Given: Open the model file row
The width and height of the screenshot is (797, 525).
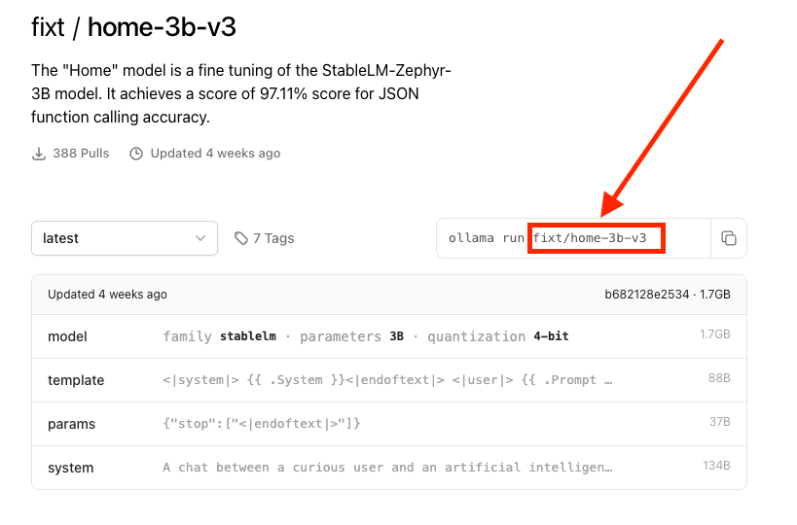Looking at the screenshot, I should pos(388,336).
